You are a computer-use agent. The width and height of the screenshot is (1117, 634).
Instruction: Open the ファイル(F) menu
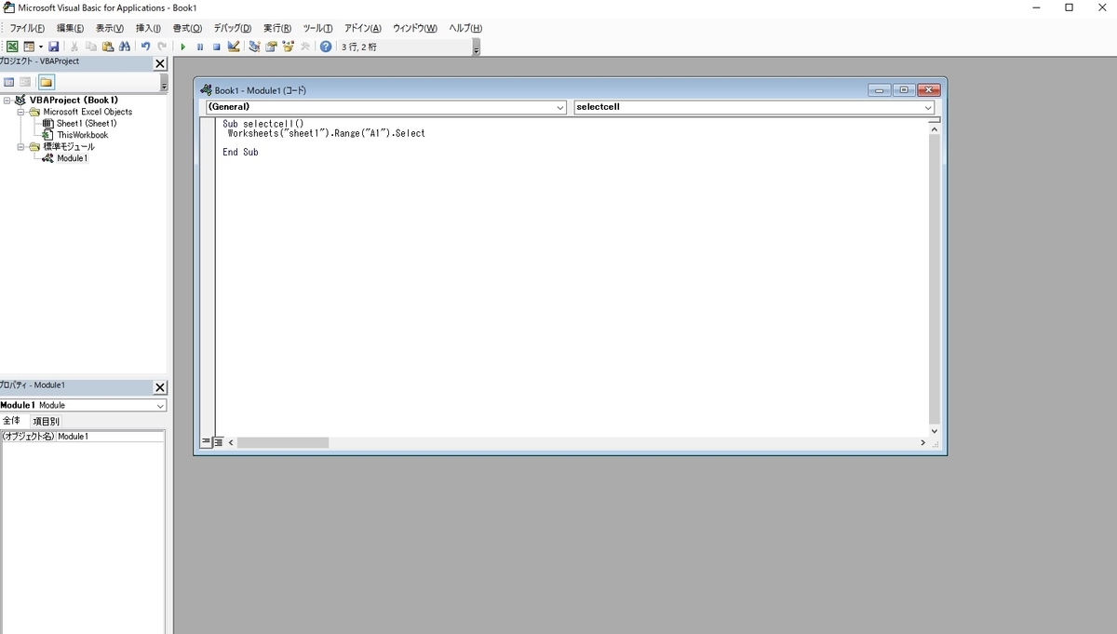[x=27, y=28]
